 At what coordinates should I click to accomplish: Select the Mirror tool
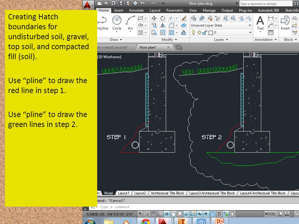[x=163, y=25]
